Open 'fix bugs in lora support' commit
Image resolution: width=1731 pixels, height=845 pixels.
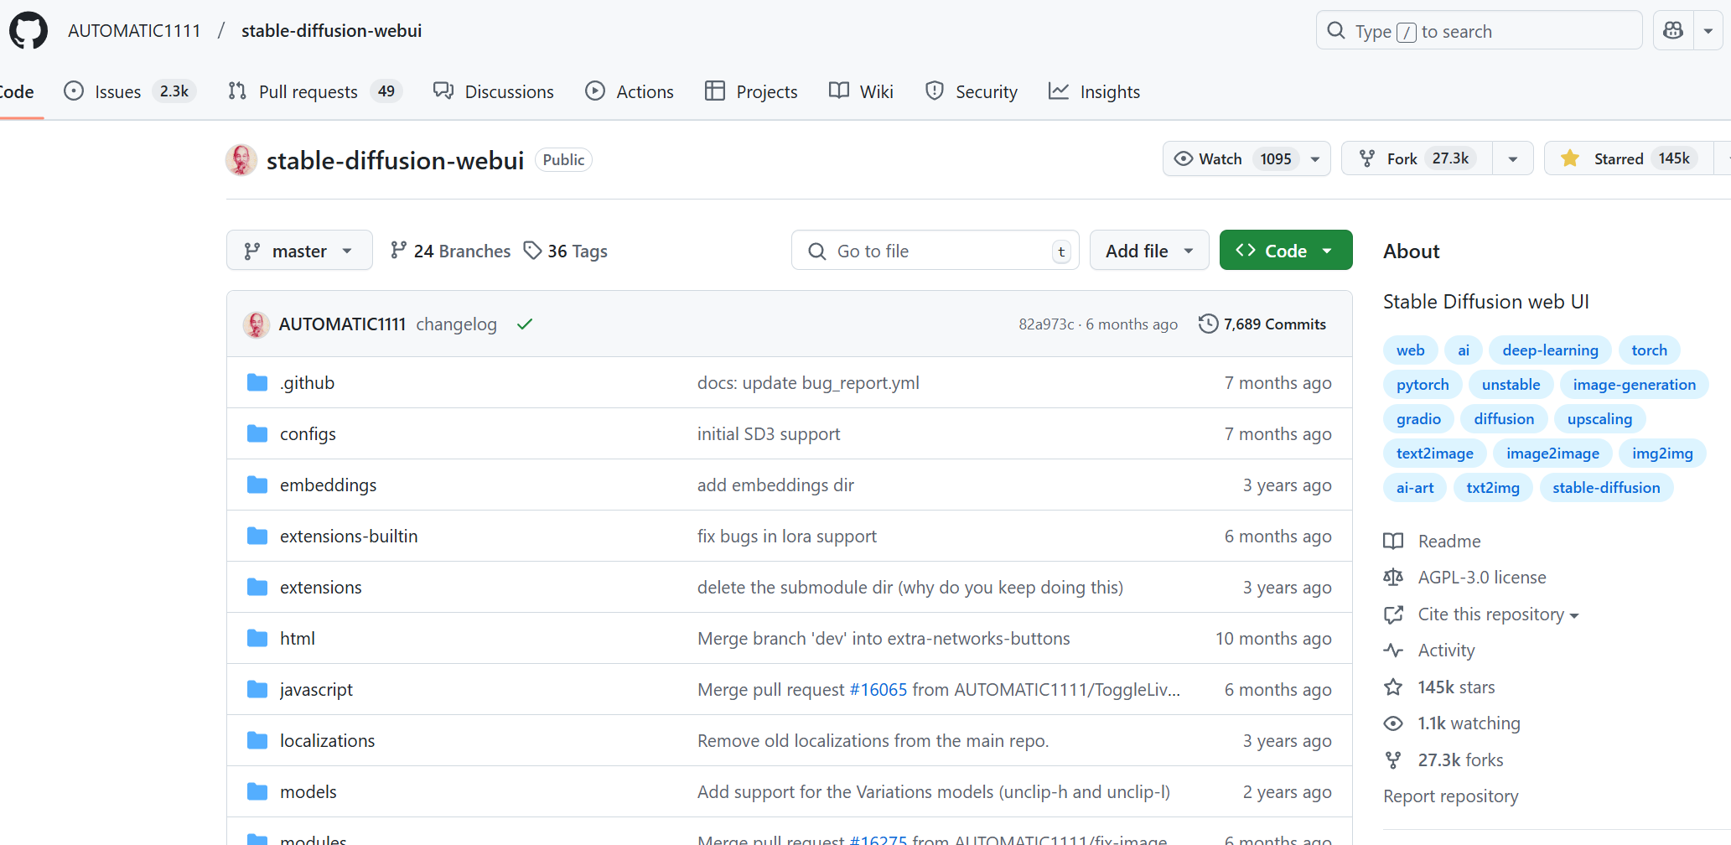[787, 537]
